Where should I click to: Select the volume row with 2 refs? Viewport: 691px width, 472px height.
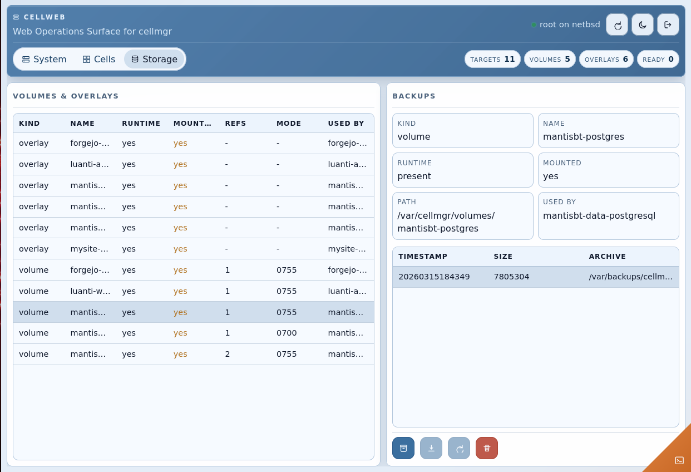click(193, 354)
